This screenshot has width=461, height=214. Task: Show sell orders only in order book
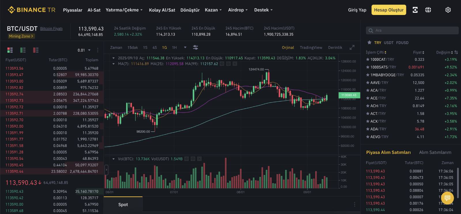36,50
